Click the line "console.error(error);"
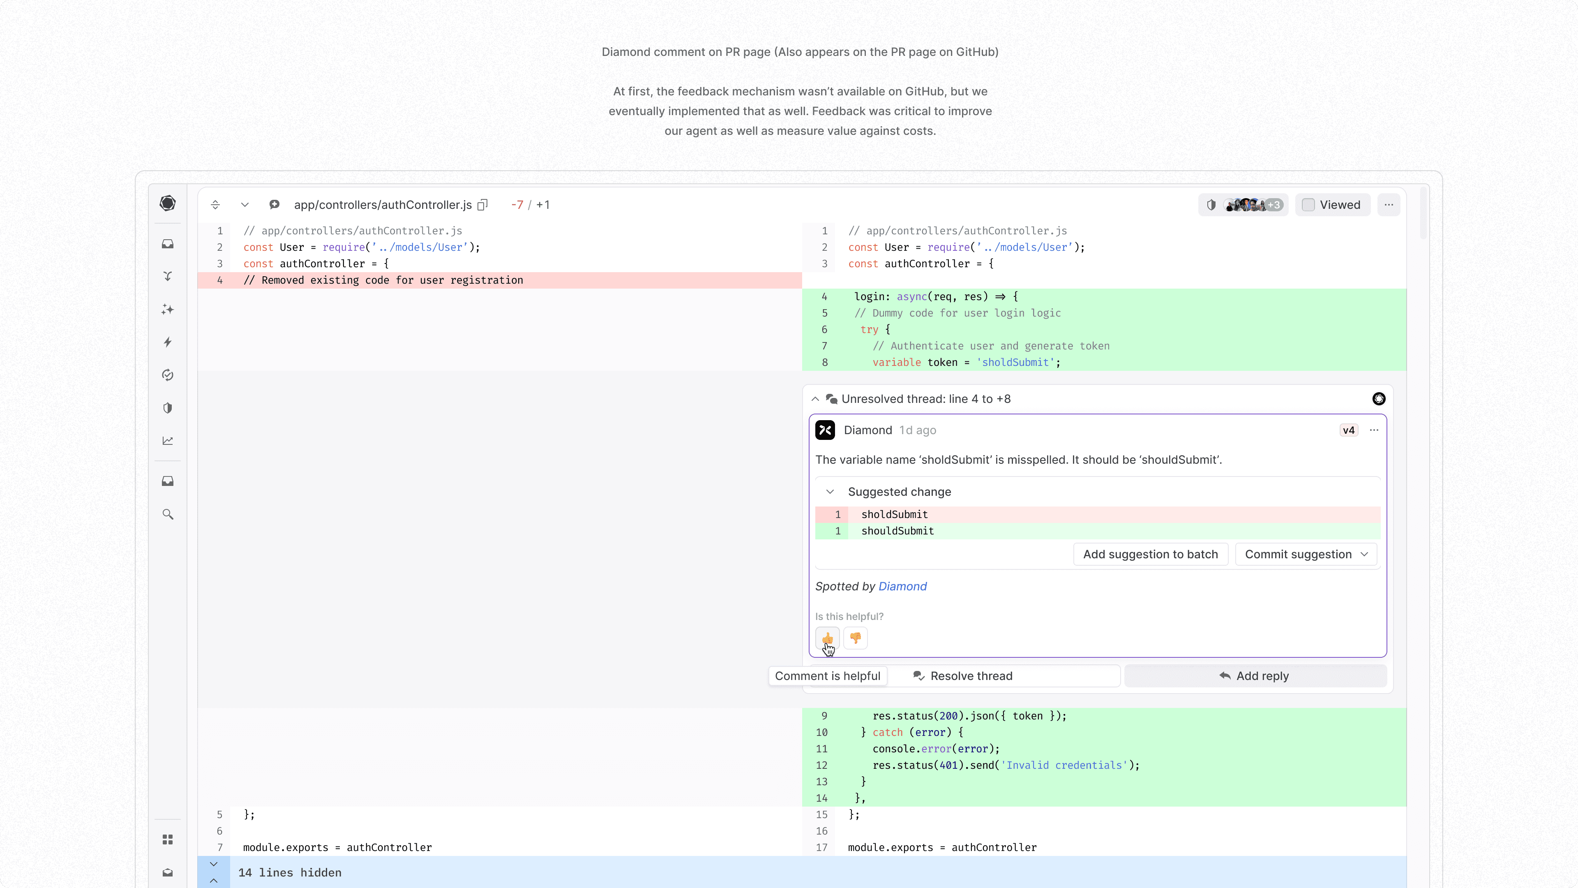 click(x=1105, y=749)
